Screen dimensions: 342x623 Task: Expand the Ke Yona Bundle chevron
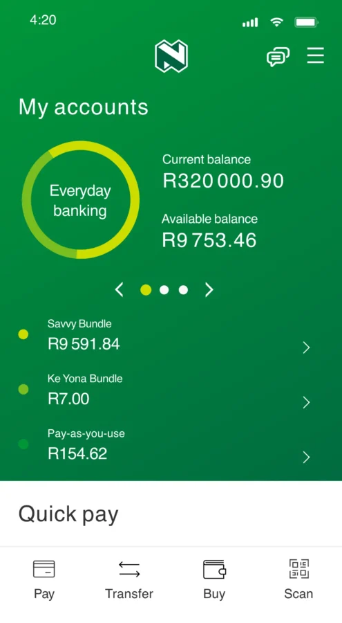pyautogui.click(x=306, y=402)
